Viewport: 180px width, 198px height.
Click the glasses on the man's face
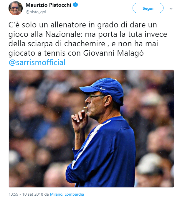point(97,96)
